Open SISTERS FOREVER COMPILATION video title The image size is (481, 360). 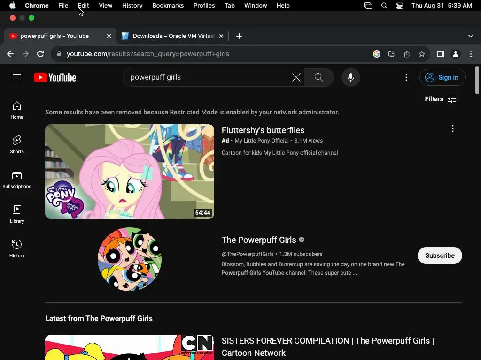tap(327, 347)
